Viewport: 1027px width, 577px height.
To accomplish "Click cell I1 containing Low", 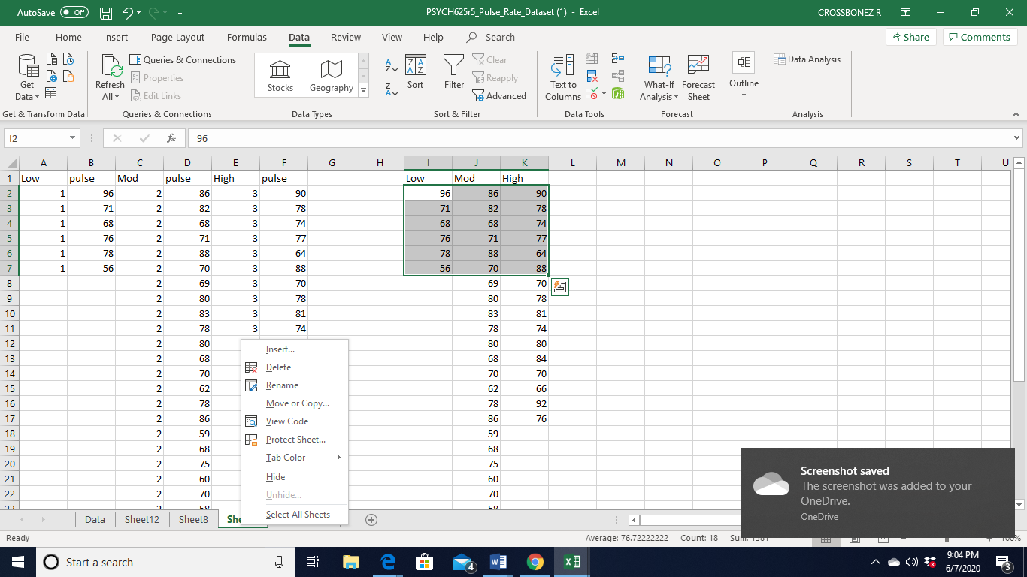I will (x=428, y=178).
